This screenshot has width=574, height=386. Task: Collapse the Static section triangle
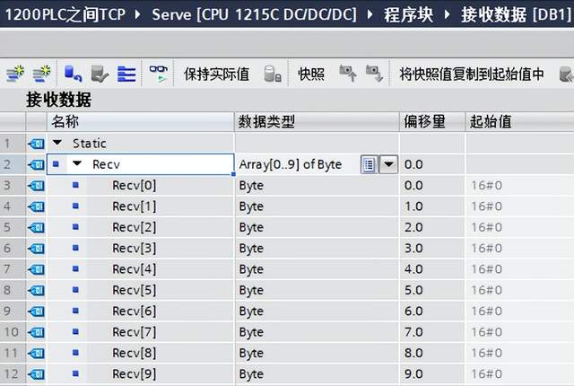point(57,142)
